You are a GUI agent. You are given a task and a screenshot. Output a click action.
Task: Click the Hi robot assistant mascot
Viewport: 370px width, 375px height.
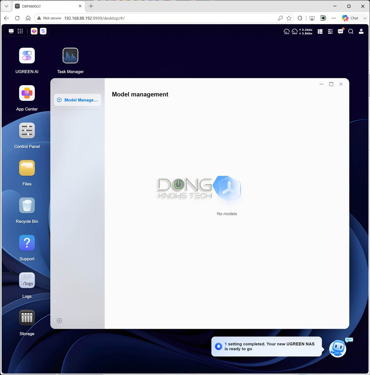tap(338, 348)
